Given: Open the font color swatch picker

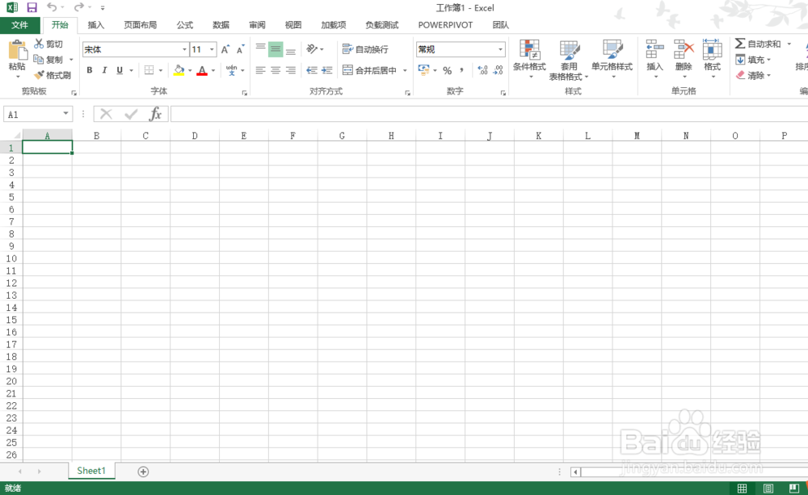Looking at the screenshot, I should pos(212,71).
